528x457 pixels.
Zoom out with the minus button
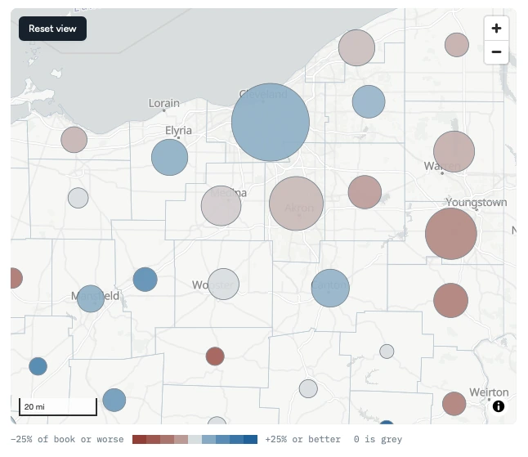(496, 52)
